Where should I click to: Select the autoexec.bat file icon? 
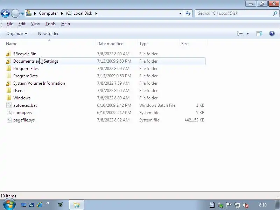coord(9,105)
